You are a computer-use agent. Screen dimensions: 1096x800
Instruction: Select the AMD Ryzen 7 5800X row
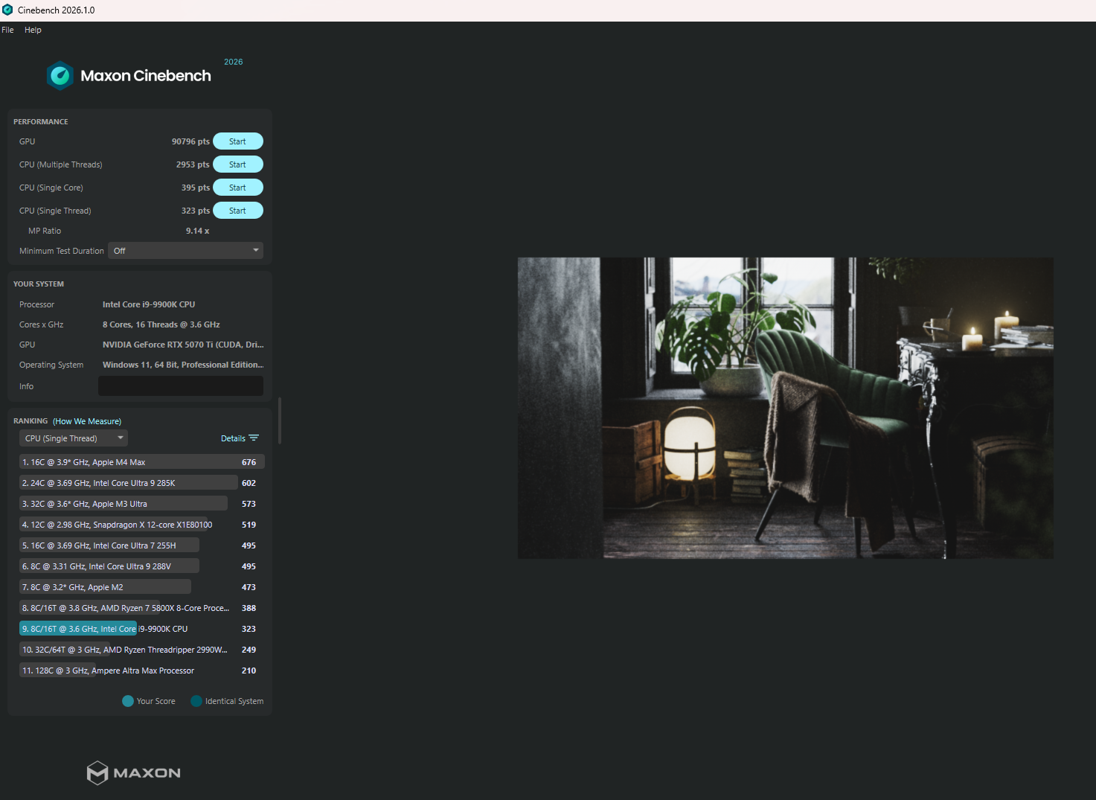(141, 608)
